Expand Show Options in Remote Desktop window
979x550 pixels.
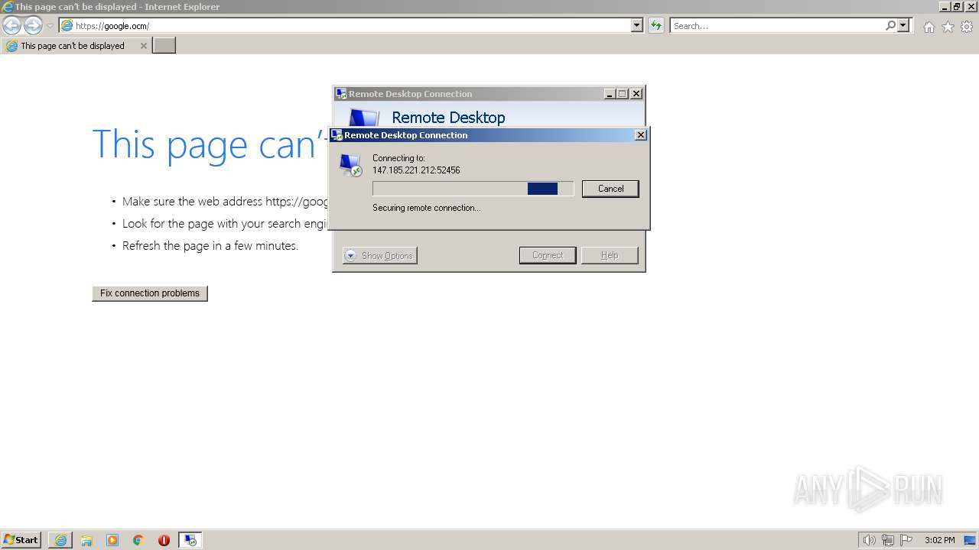coord(380,256)
